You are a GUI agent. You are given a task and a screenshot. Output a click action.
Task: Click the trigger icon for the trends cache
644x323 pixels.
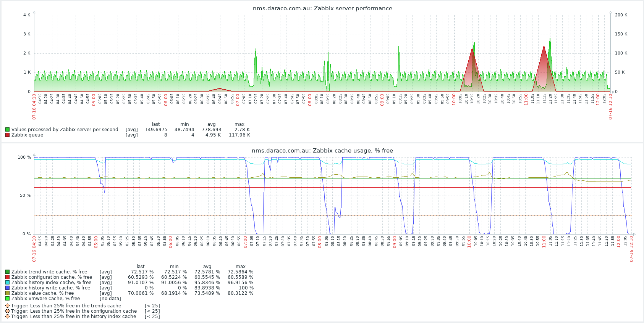(x=7, y=306)
